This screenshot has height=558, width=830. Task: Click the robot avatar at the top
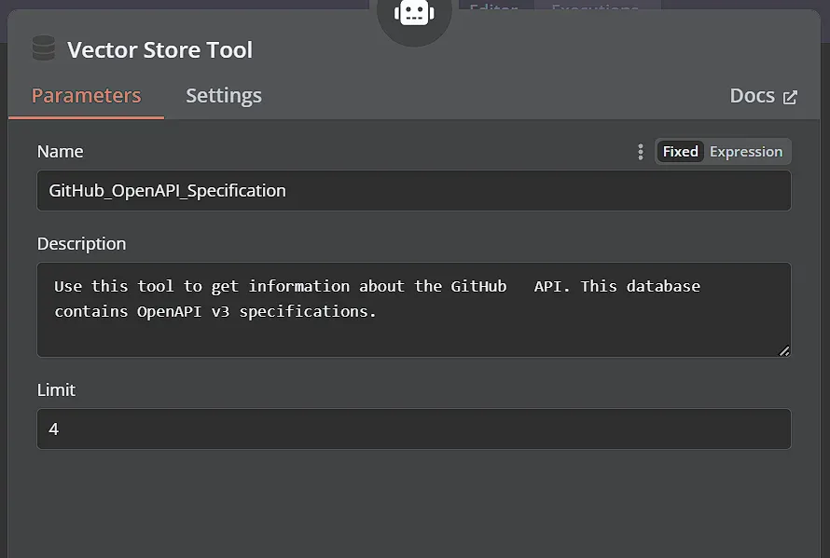pyautogui.click(x=413, y=13)
